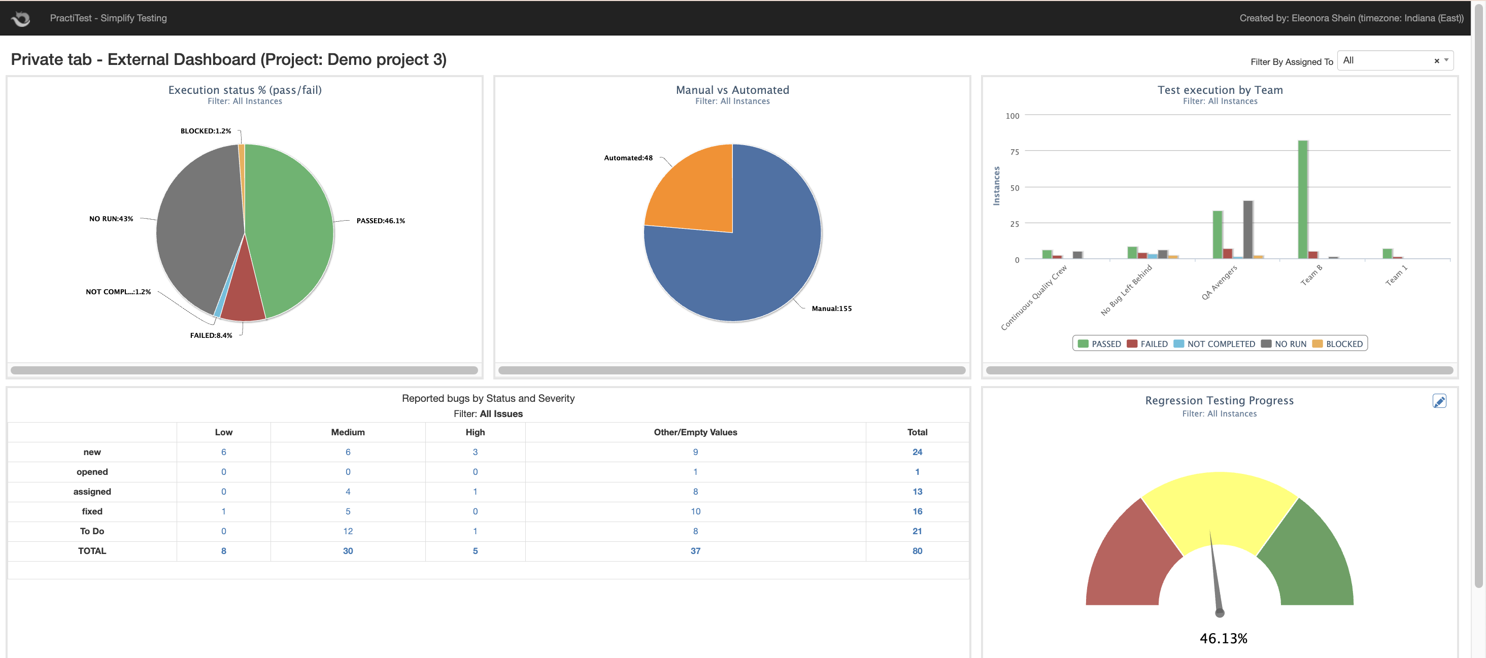The image size is (1486, 658).
Task: Open grand total bugs link 80
Action: [x=917, y=551]
